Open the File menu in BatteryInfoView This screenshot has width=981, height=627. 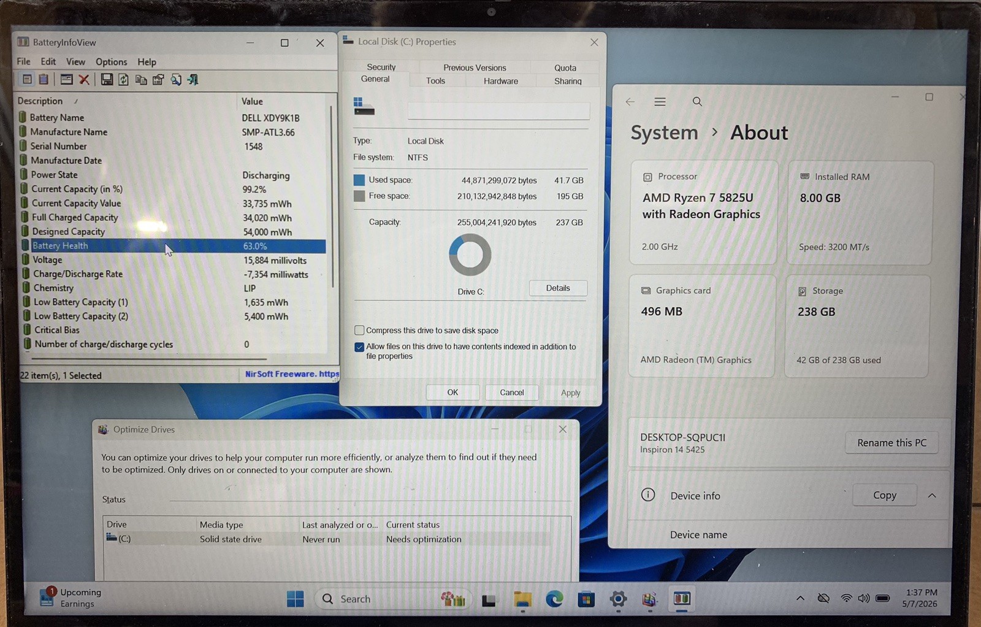[23, 61]
